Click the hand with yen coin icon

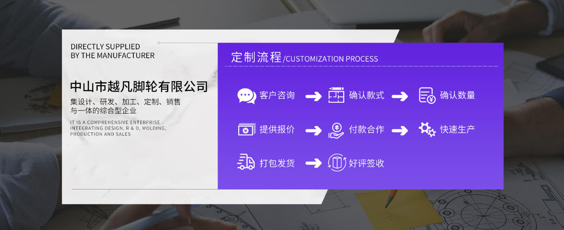[x=336, y=130]
